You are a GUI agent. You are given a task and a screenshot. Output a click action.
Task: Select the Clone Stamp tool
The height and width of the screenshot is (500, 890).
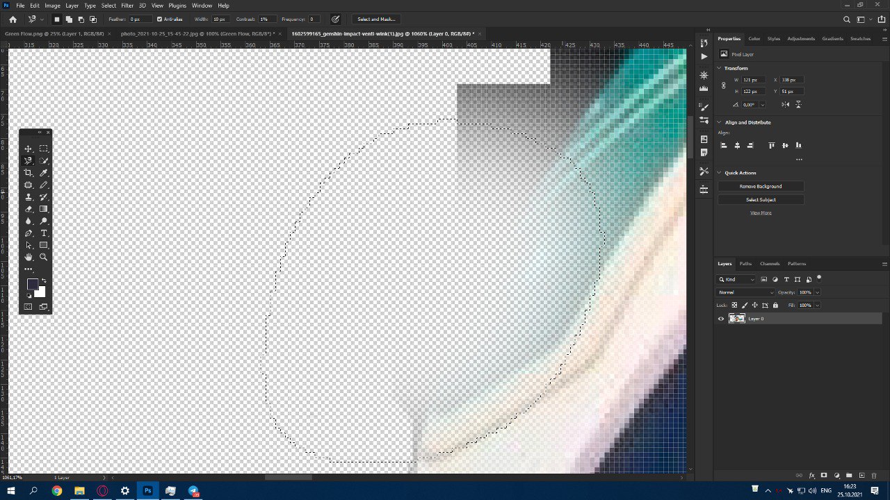click(x=29, y=197)
